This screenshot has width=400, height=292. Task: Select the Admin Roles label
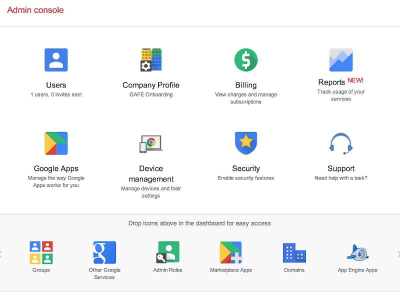(x=168, y=270)
